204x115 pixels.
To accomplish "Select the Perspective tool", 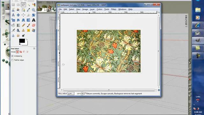I will pyautogui.click(x=23, y=20).
